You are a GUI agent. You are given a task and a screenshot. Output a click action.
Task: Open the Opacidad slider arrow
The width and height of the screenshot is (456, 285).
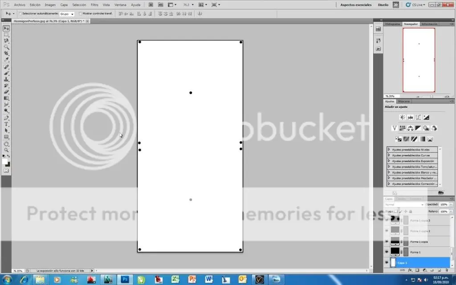(451, 204)
